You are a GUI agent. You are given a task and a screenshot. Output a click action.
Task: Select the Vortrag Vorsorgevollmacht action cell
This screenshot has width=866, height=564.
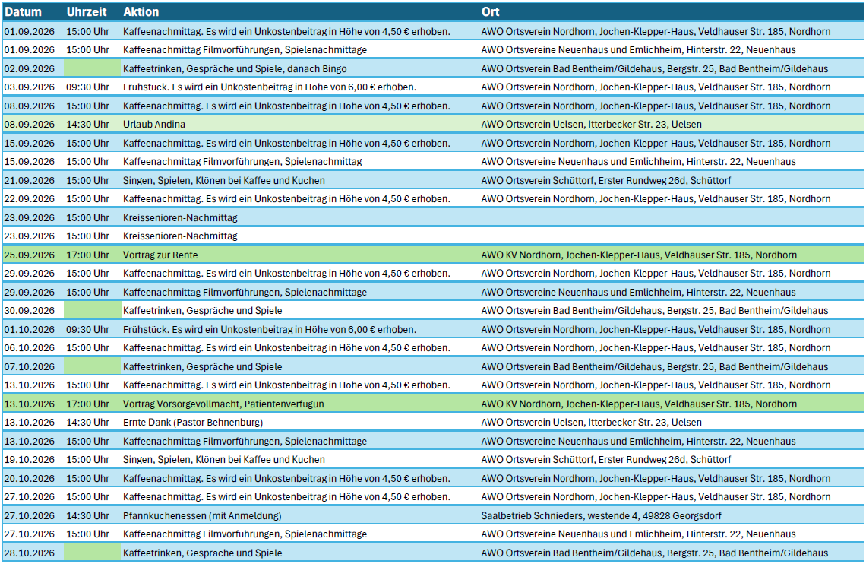click(x=223, y=404)
